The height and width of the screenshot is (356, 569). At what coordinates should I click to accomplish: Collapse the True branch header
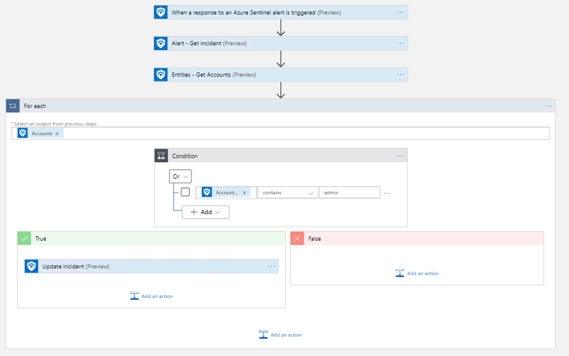(x=151, y=238)
